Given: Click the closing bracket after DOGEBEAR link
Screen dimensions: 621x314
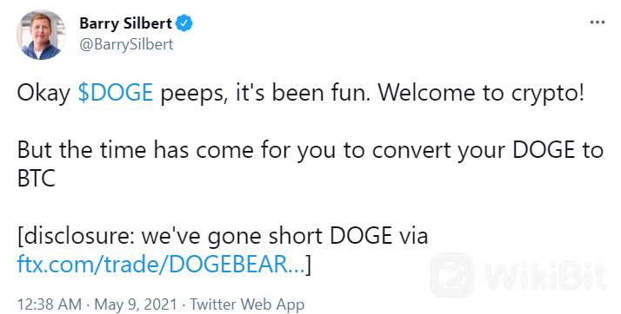Looking at the screenshot, I should pyautogui.click(x=308, y=265).
